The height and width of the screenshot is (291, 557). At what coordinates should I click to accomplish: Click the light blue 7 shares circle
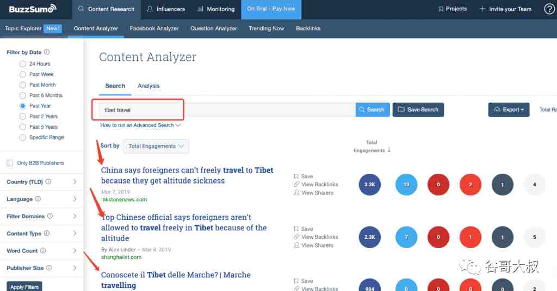pyautogui.click(x=406, y=237)
